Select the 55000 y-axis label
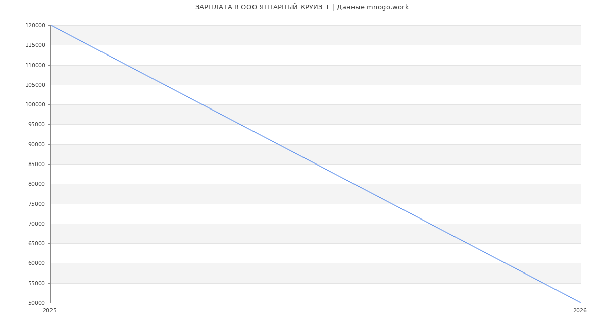 [x=36, y=284]
